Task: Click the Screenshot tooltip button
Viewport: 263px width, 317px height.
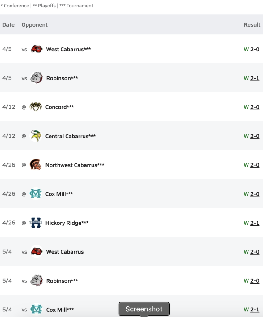Action: [x=144, y=309]
